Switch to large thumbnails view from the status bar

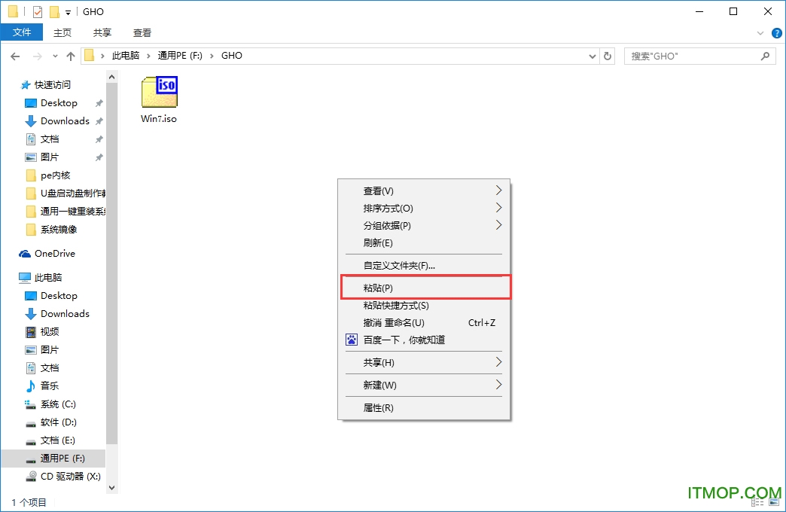(x=774, y=502)
